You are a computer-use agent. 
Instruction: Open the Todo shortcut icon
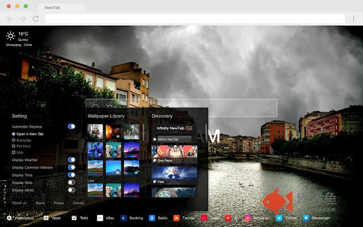pyautogui.click(x=74, y=218)
